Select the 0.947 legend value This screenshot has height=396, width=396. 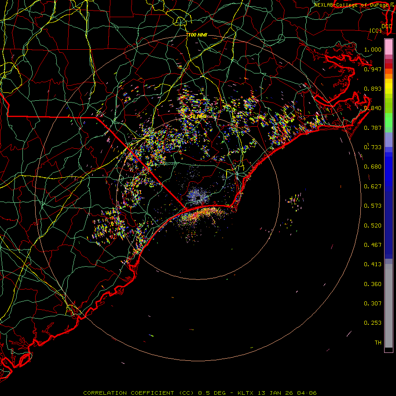pyautogui.click(x=373, y=69)
